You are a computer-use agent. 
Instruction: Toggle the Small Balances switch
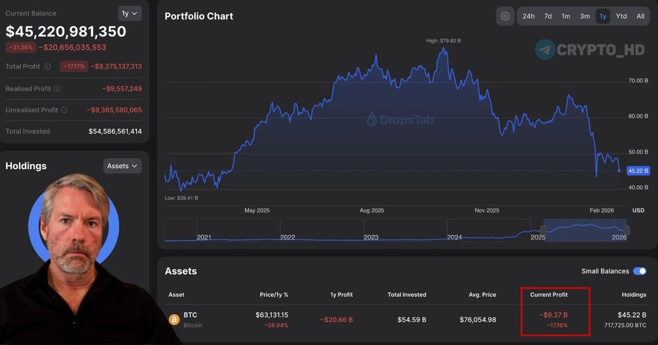[x=639, y=271]
